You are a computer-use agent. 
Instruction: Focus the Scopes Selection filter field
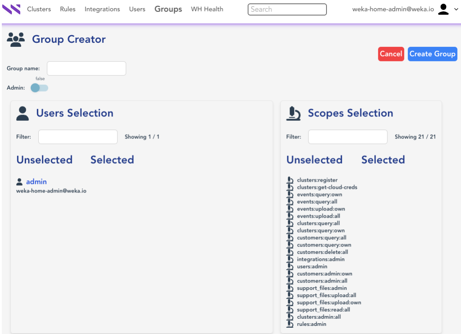click(x=347, y=137)
